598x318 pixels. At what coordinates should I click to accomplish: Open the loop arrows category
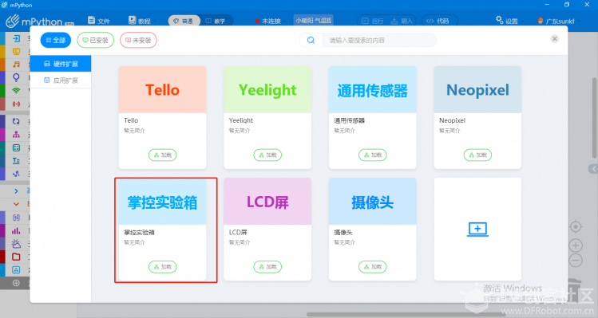(16, 121)
